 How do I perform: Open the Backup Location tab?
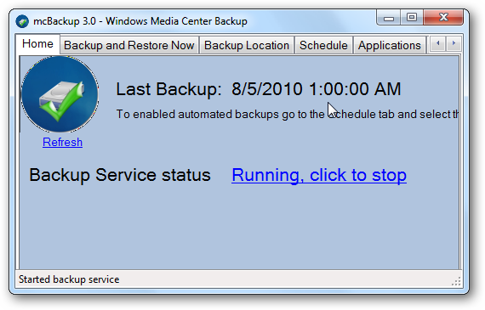coord(247,45)
